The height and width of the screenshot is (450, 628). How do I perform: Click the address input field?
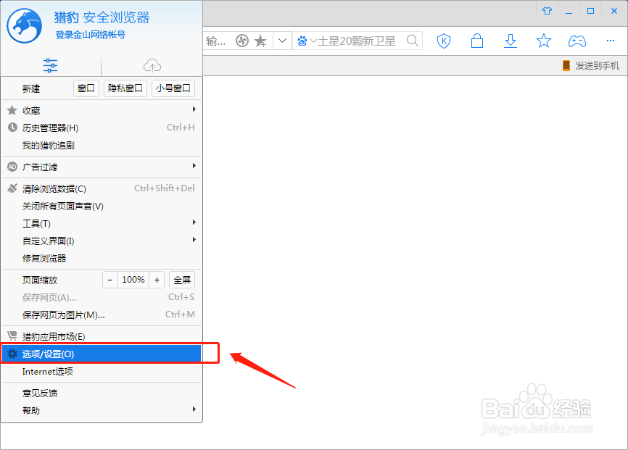tap(217, 41)
